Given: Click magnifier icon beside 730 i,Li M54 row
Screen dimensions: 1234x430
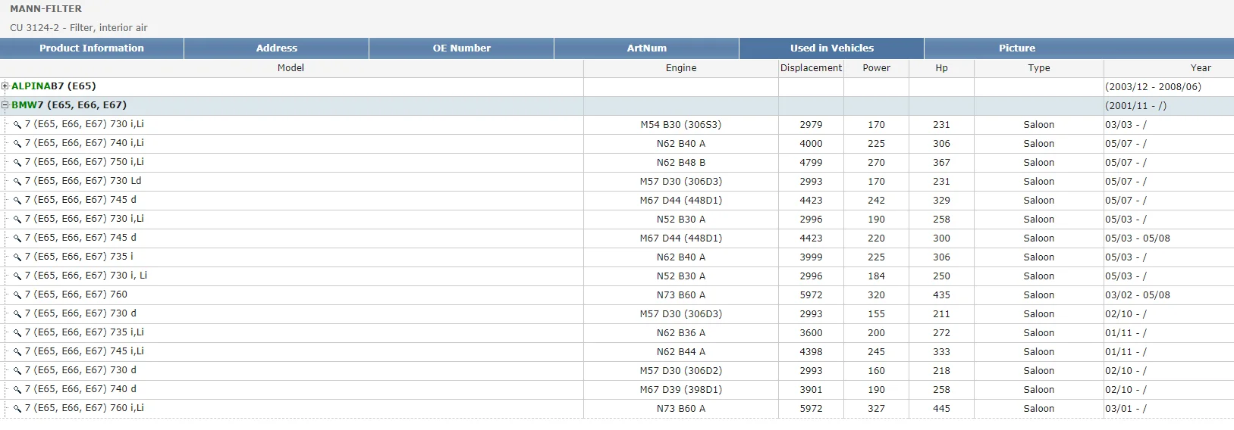Looking at the screenshot, I should 17,125.
